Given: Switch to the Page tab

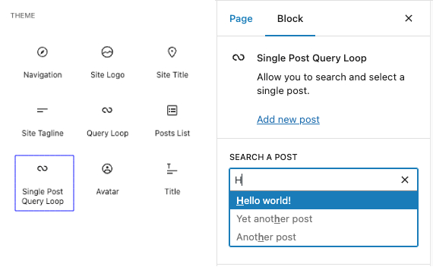Looking at the screenshot, I should click(241, 18).
